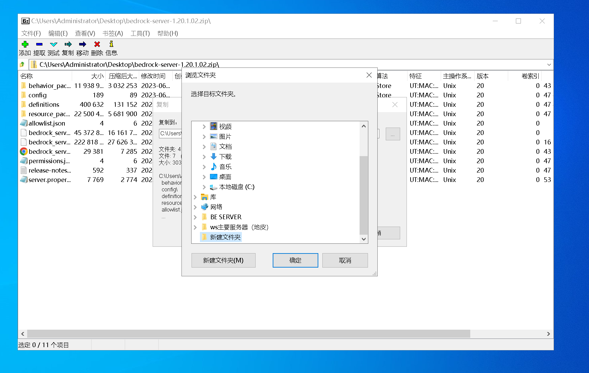Click the Info (信息) toolbar icon

point(111,44)
